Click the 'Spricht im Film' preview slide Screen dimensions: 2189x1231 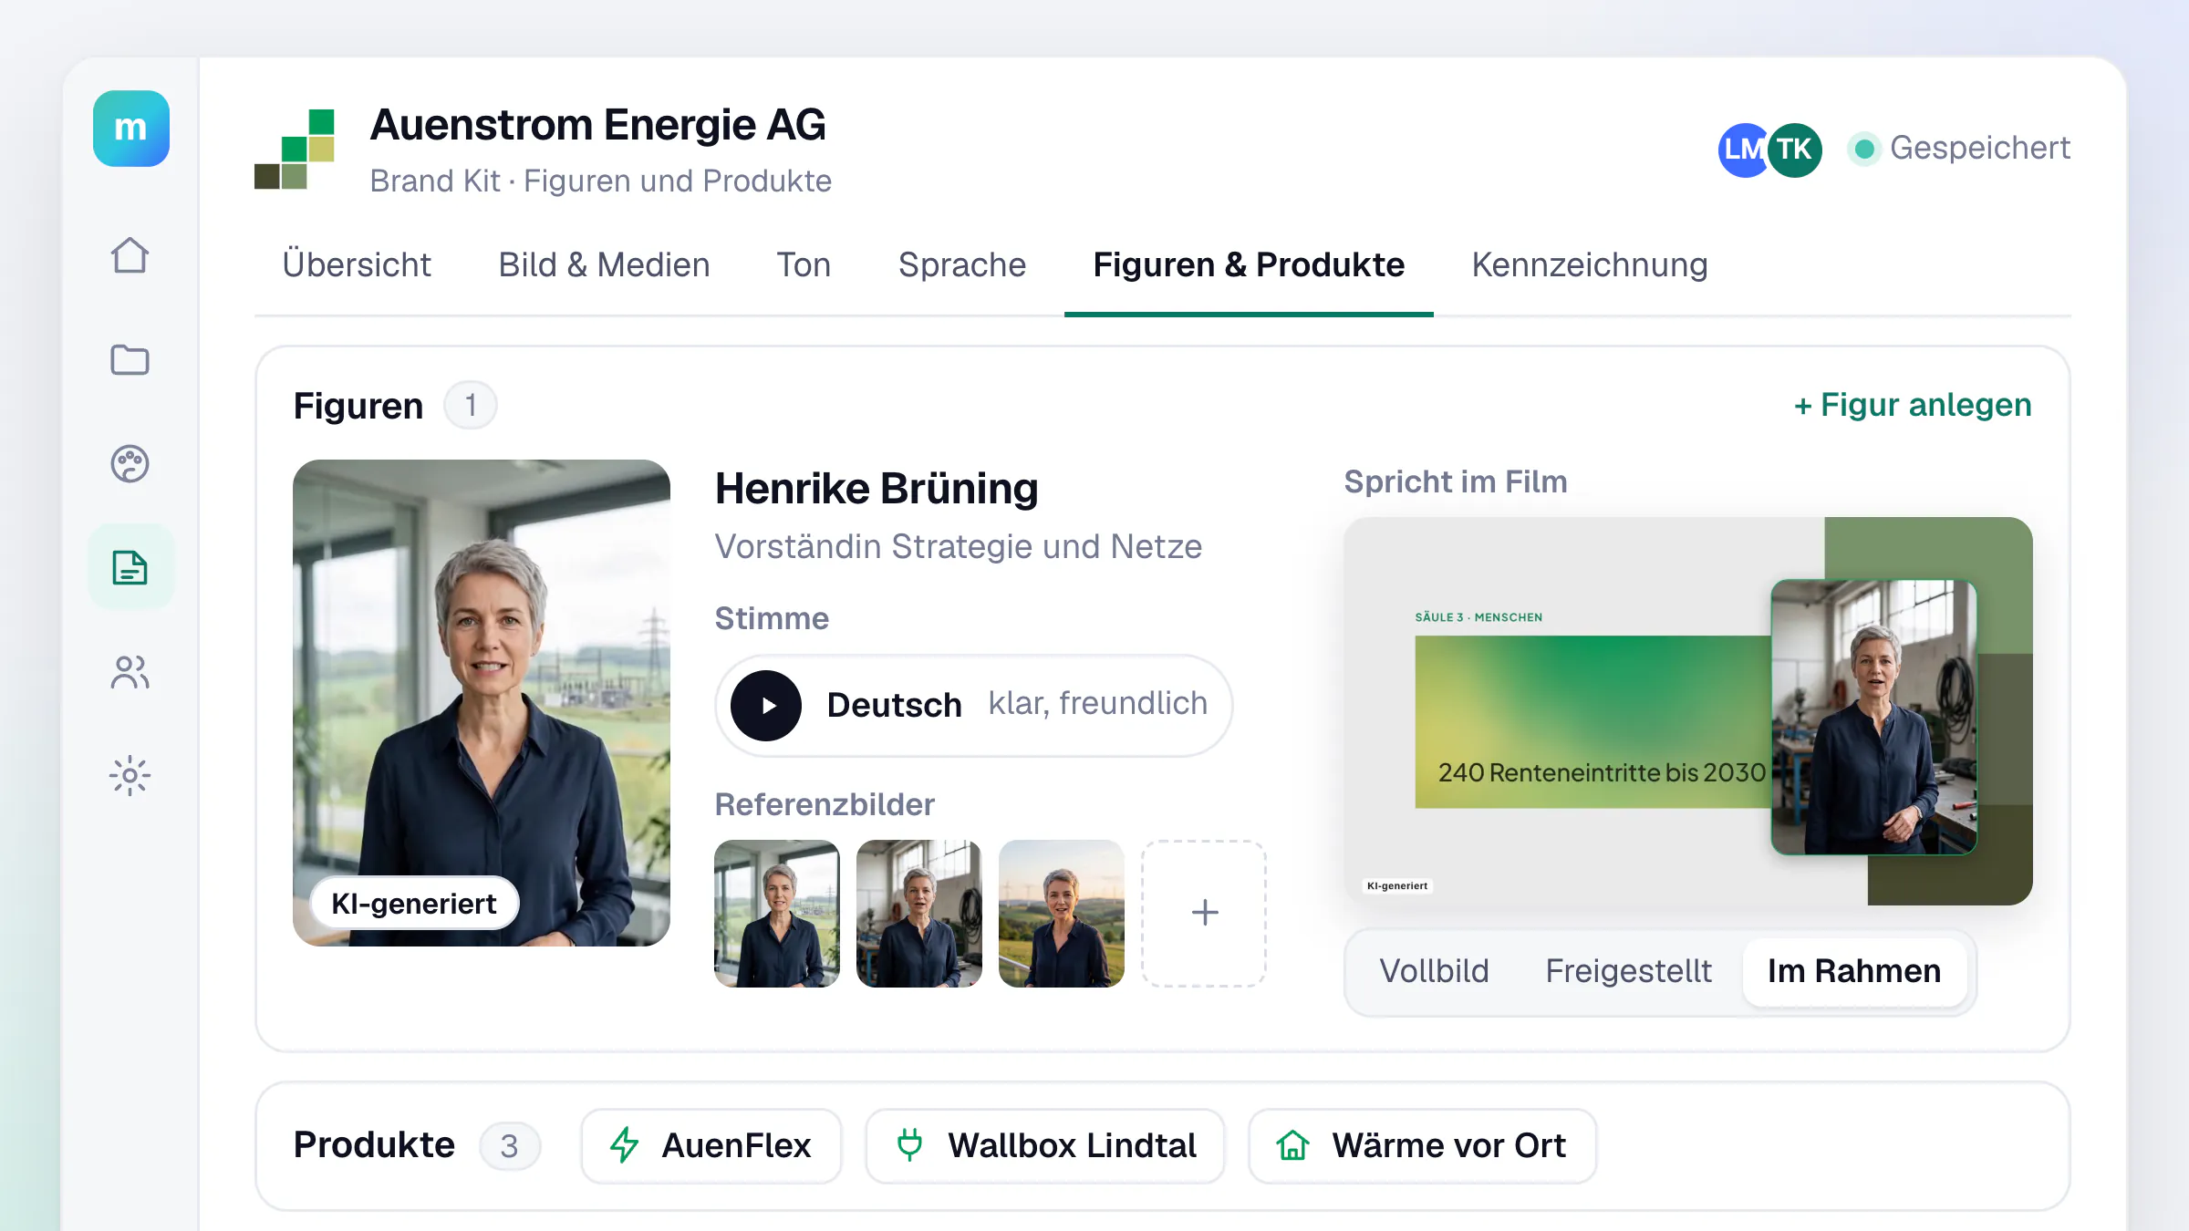tap(1688, 711)
